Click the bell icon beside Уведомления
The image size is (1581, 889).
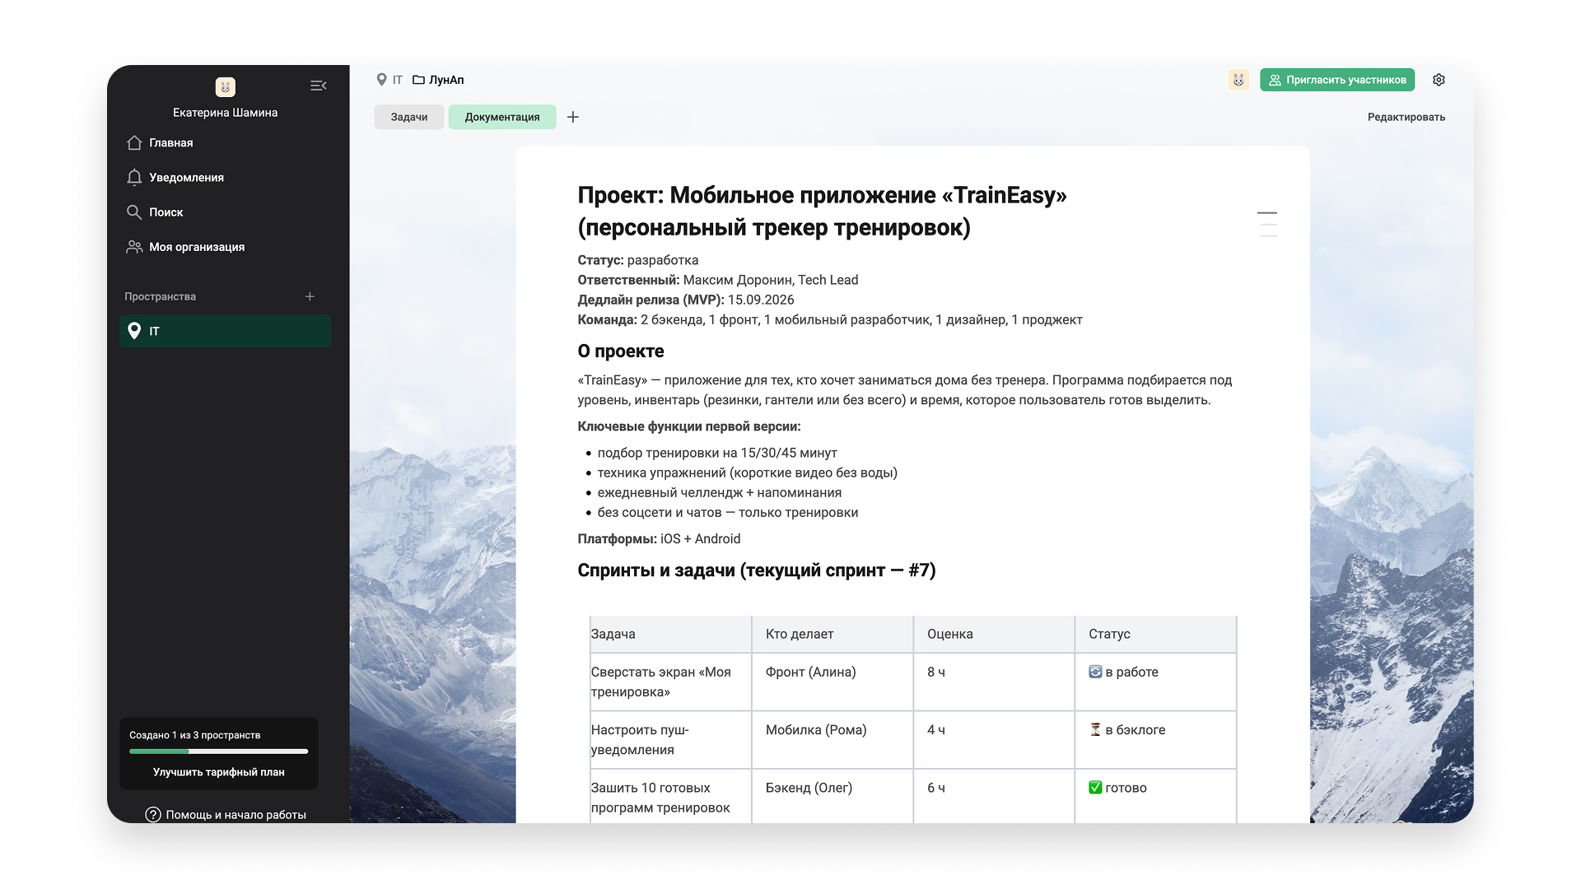pyautogui.click(x=134, y=177)
